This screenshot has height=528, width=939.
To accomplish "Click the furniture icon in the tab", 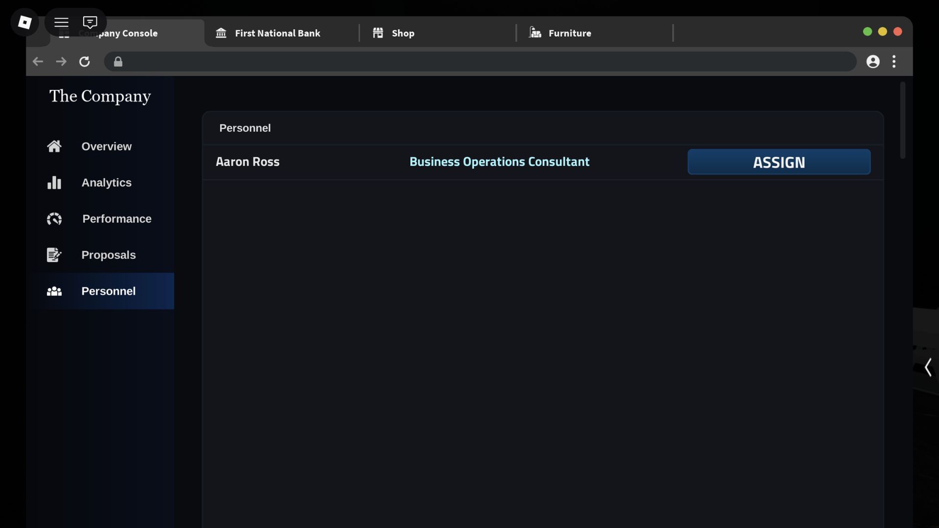I will click(535, 32).
